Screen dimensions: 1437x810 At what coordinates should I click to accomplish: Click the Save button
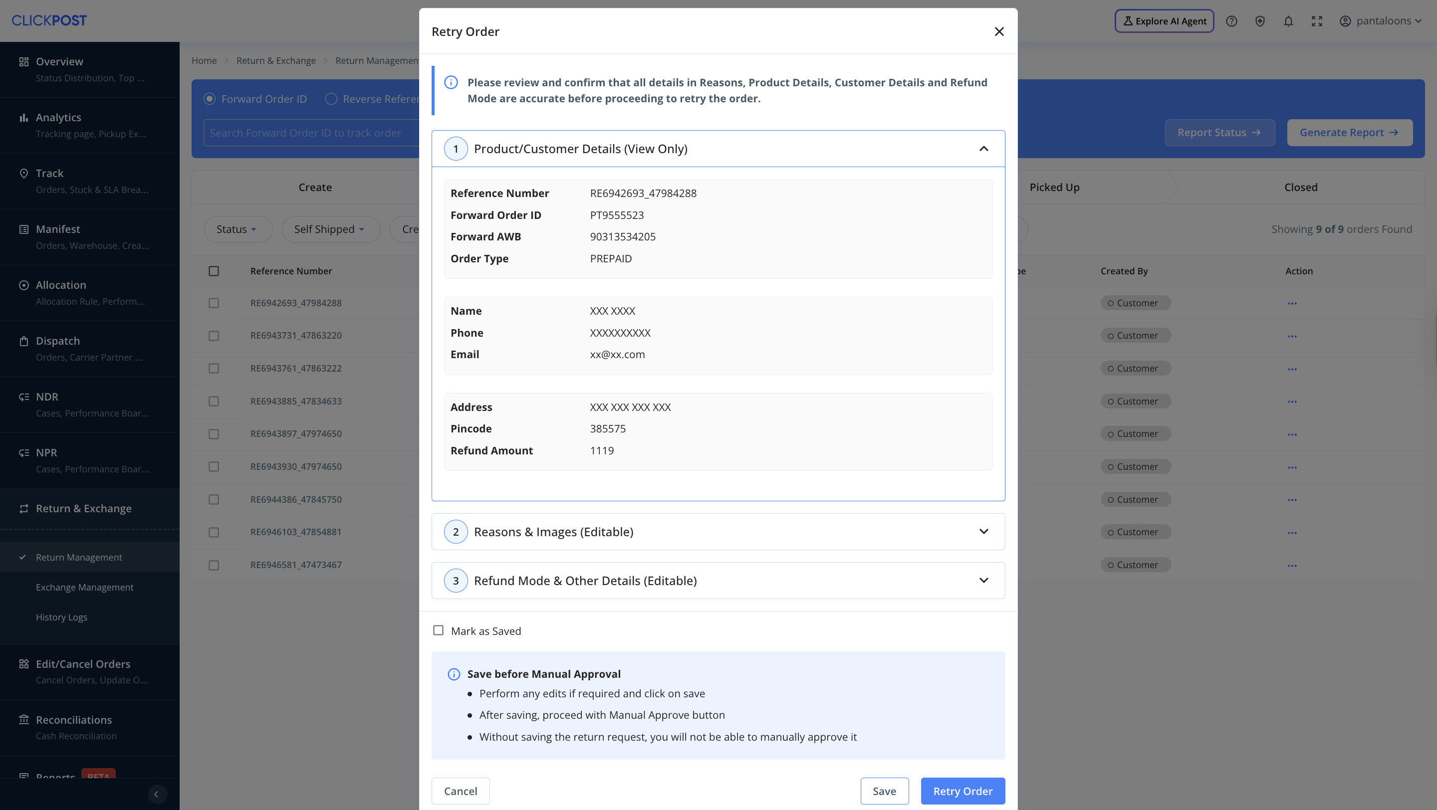tap(884, 791)
